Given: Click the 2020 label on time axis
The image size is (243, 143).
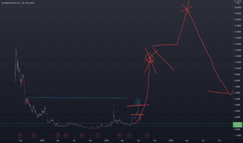Looking at the screenshot, I should click(x=42, y=140).
